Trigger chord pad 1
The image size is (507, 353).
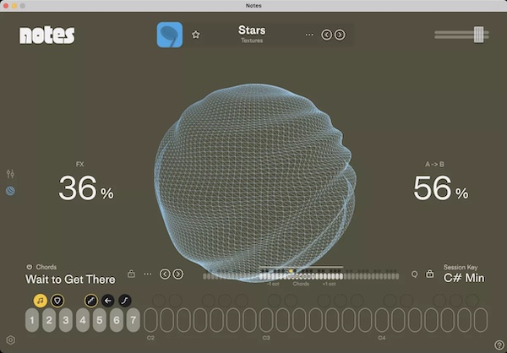pyautogui.click(x=32, y=320)
